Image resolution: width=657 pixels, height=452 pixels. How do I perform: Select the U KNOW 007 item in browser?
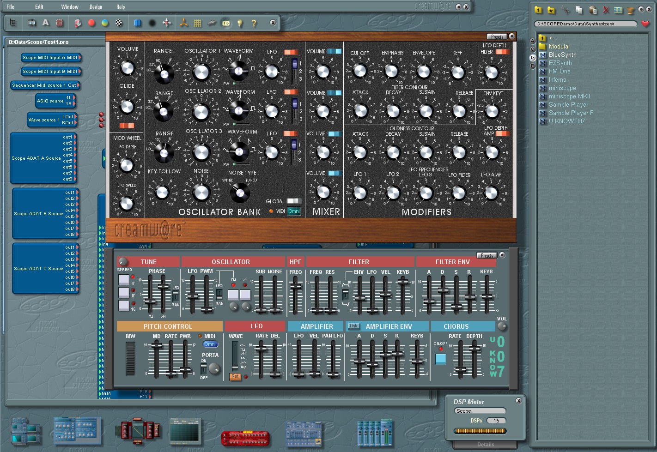(x=566, y=121)
